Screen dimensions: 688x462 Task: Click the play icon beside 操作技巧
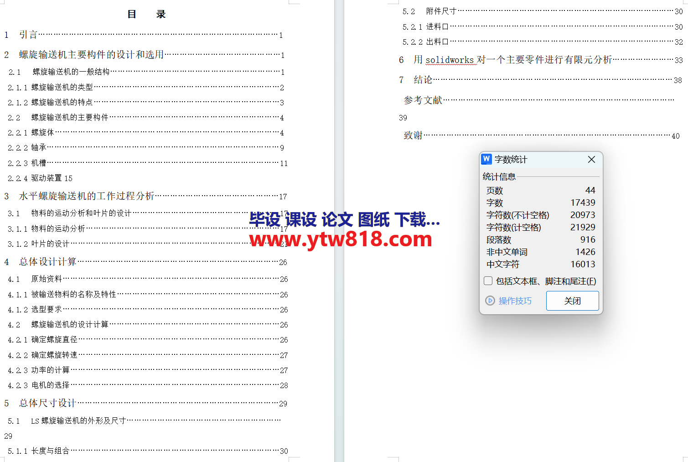490,301
